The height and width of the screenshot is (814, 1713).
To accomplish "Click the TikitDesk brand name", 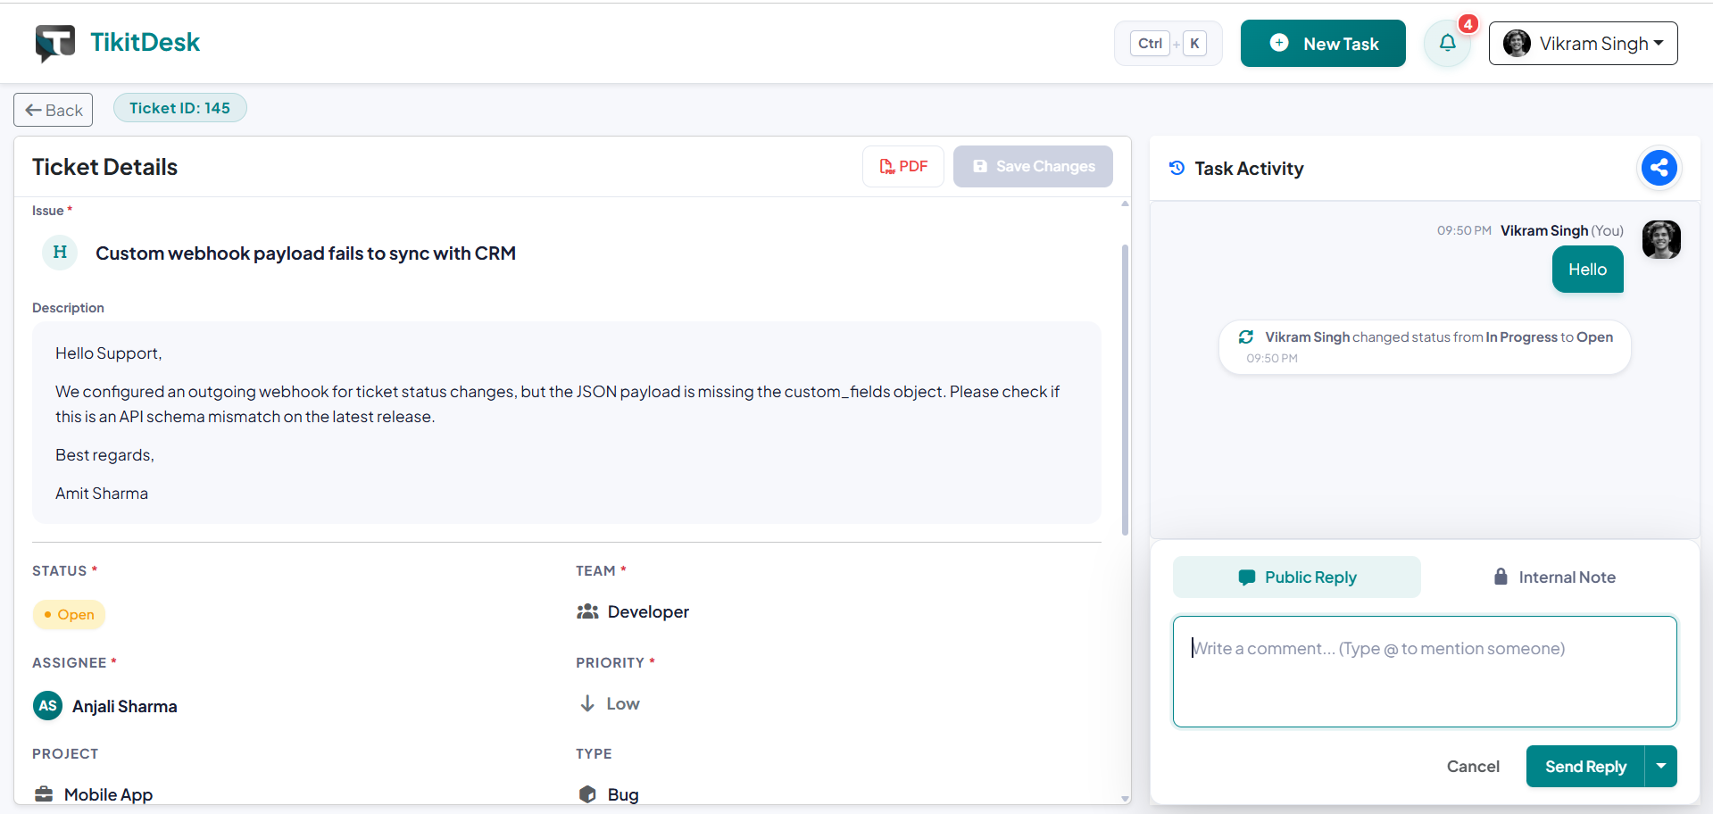I will click(145, 42).
